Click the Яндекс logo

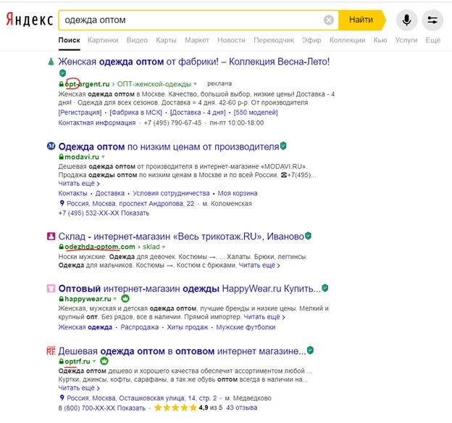[x=30, y=20]
